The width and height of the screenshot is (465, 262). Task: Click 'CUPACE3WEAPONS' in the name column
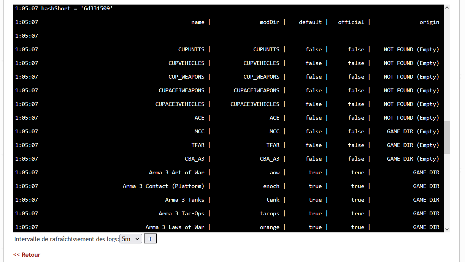pyautogui.click(x=181, y=90)
